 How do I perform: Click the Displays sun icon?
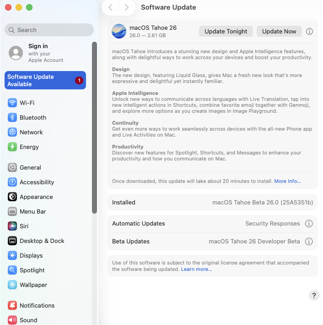point(12,256)
